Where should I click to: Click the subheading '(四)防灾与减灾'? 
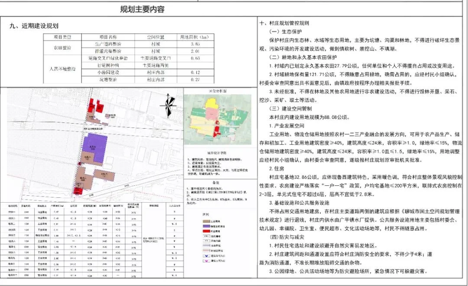[x=286, y=237]
